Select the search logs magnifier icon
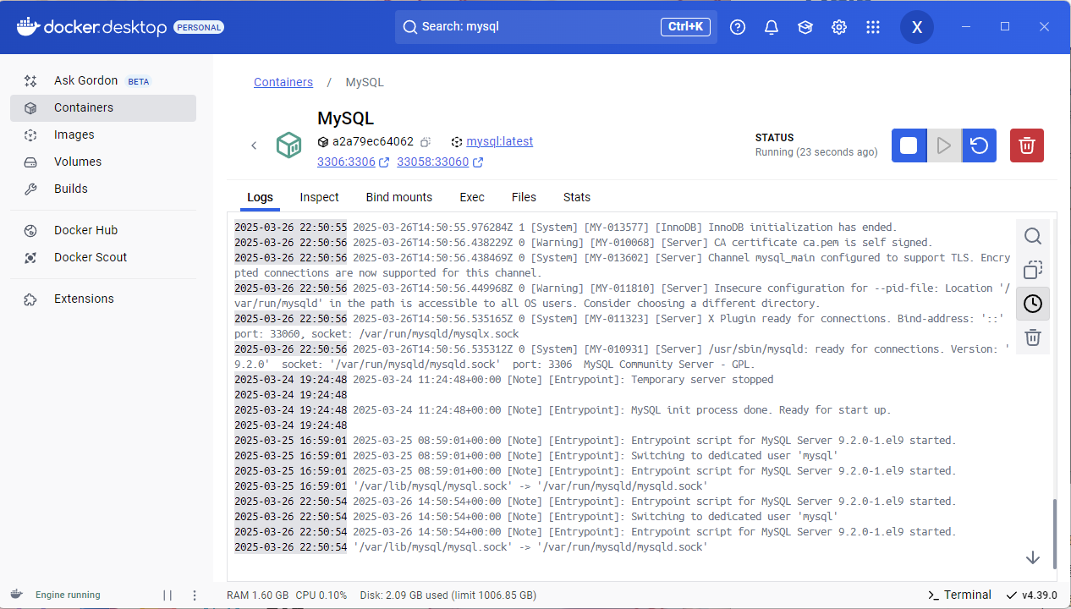This screenshot has width=1071, height=609. (1032, 236)
